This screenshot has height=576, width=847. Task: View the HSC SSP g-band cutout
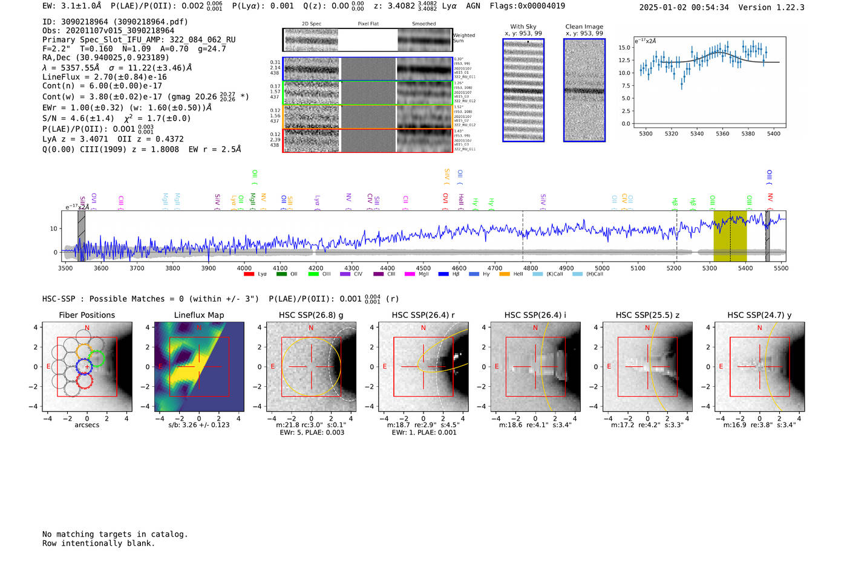[x=311, y=367]
